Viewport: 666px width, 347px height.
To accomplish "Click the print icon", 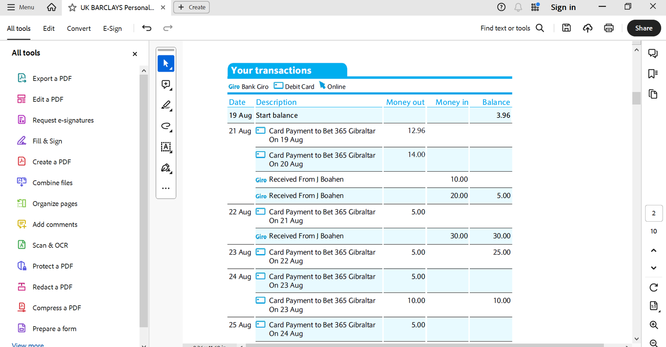I will tap(609, 28).
